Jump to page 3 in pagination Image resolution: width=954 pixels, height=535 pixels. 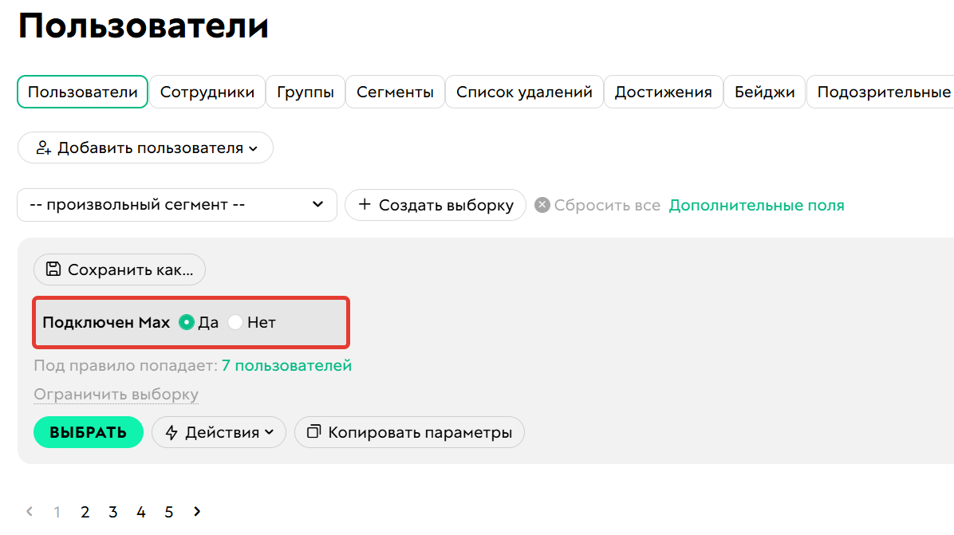(x=112, y=511)
